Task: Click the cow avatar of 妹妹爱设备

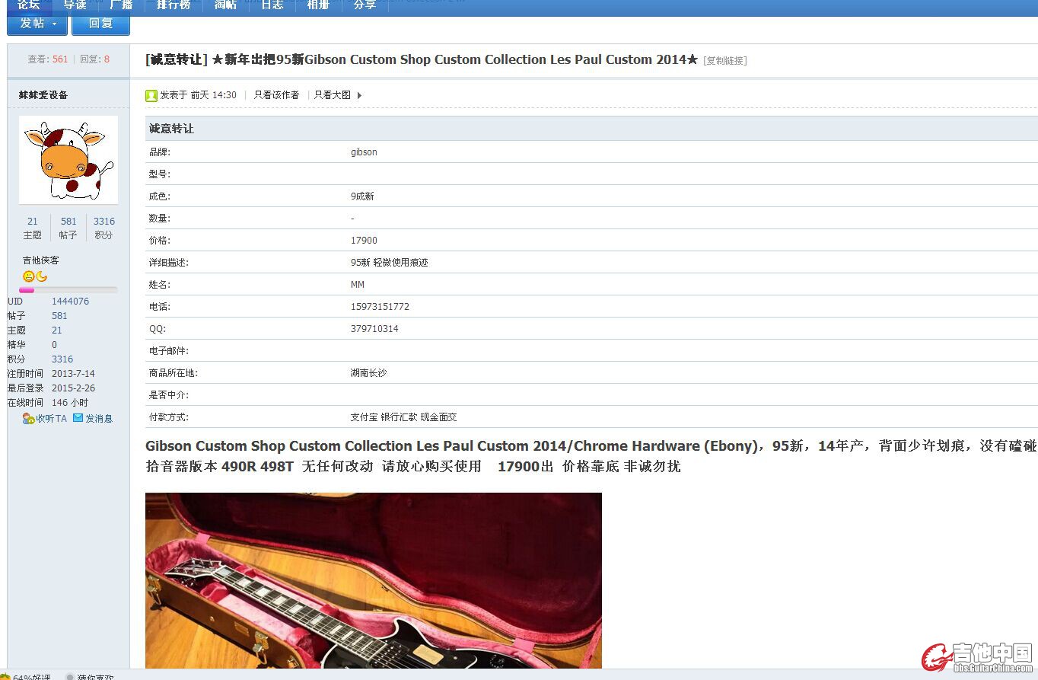Action: [x=68, y=160]
